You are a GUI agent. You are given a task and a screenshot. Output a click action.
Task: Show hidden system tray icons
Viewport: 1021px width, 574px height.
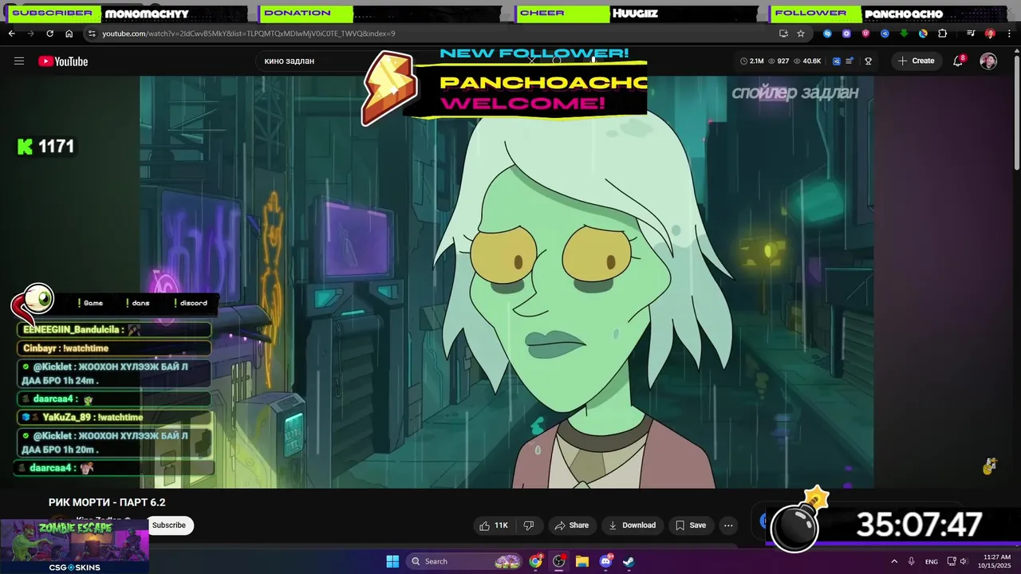(893, 561)
